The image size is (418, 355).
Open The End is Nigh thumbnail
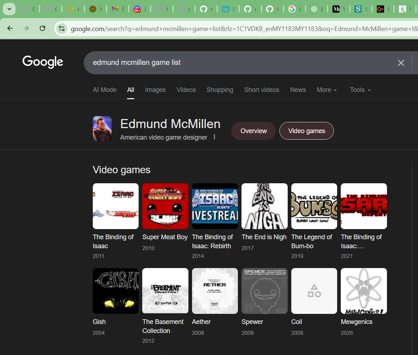[x=265, y=206]
